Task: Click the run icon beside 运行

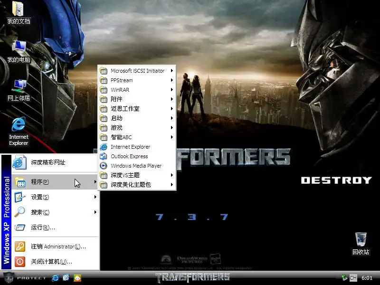Action: [x=20, y=228]
